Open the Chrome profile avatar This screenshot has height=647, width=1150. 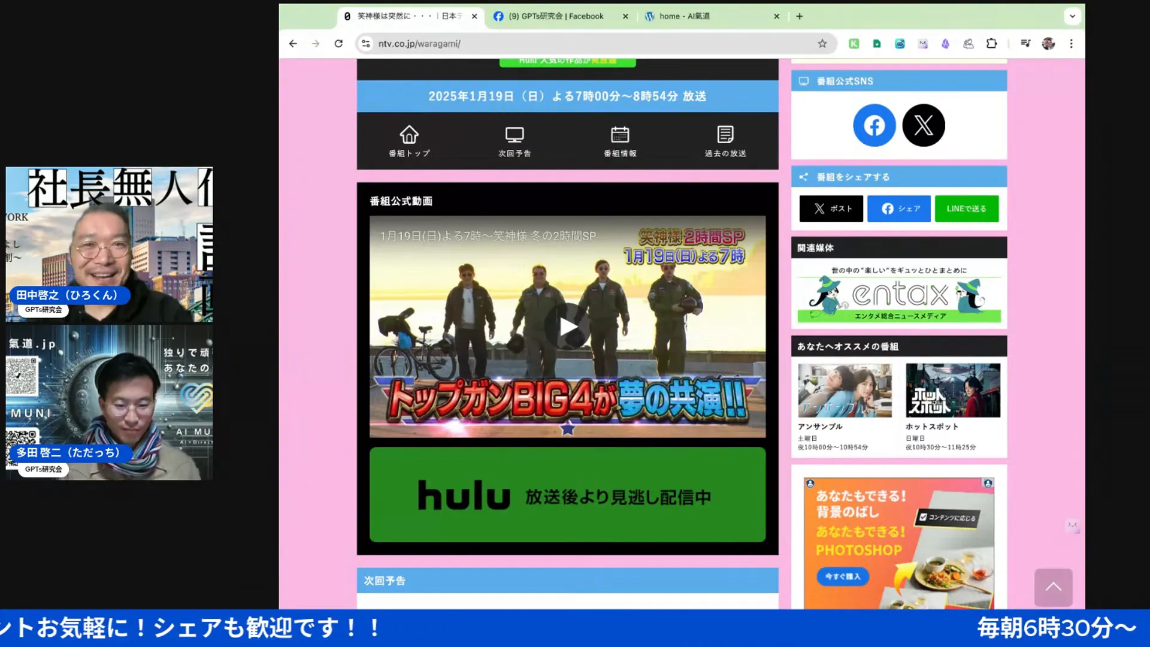tap(1048, 44)
